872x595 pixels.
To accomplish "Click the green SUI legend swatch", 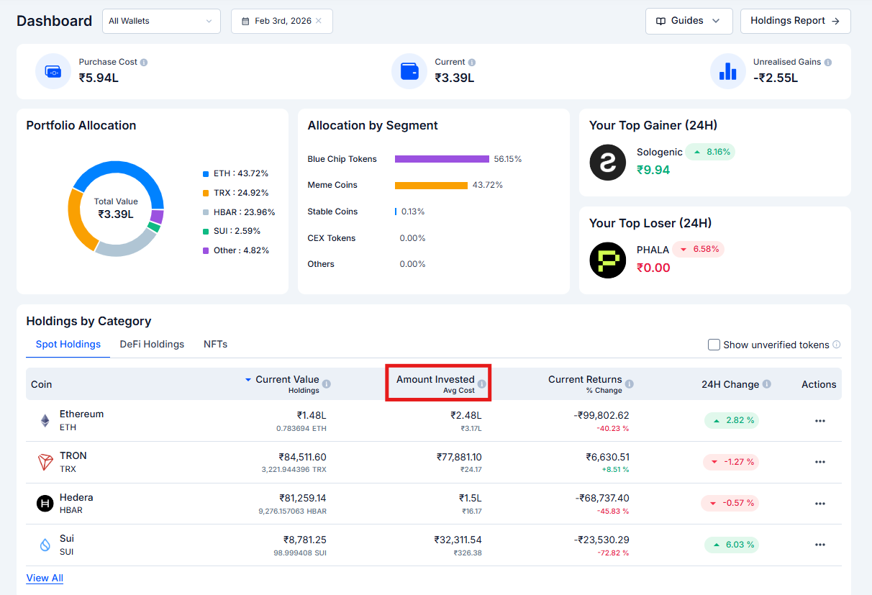I will pyautogui.click(x=206, y=231).
